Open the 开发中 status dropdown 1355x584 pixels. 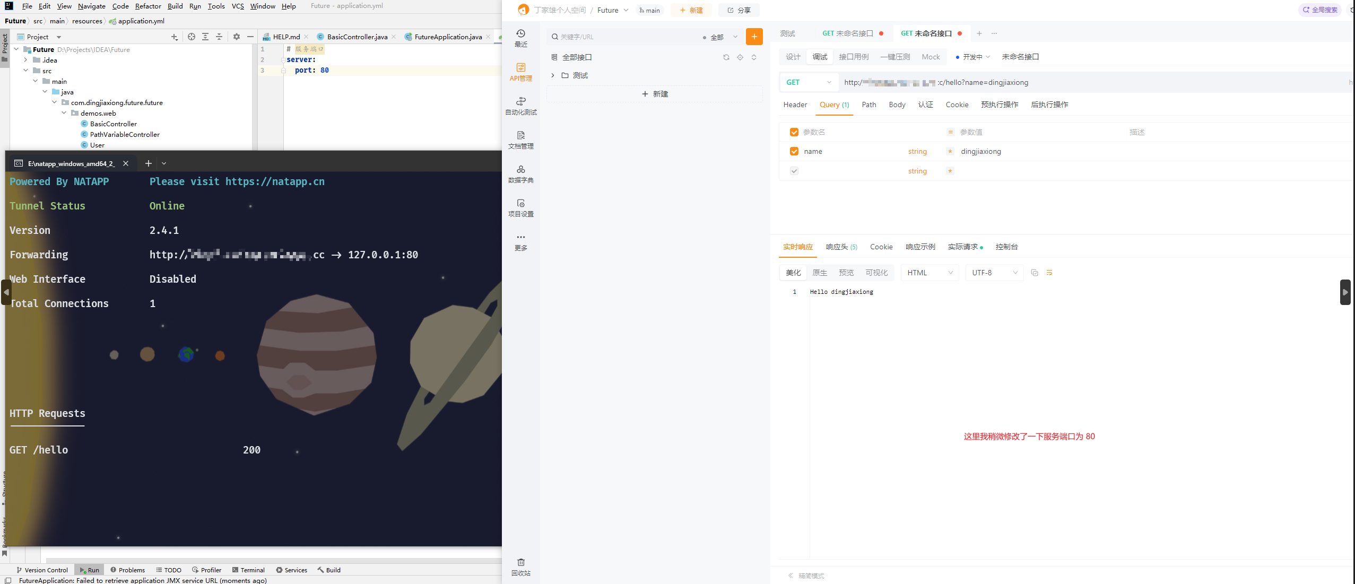pyautogui.click(x=972, y=57)
